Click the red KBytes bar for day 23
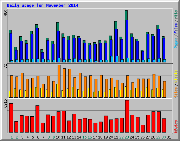180x141 pixels. tap(127, 116)
